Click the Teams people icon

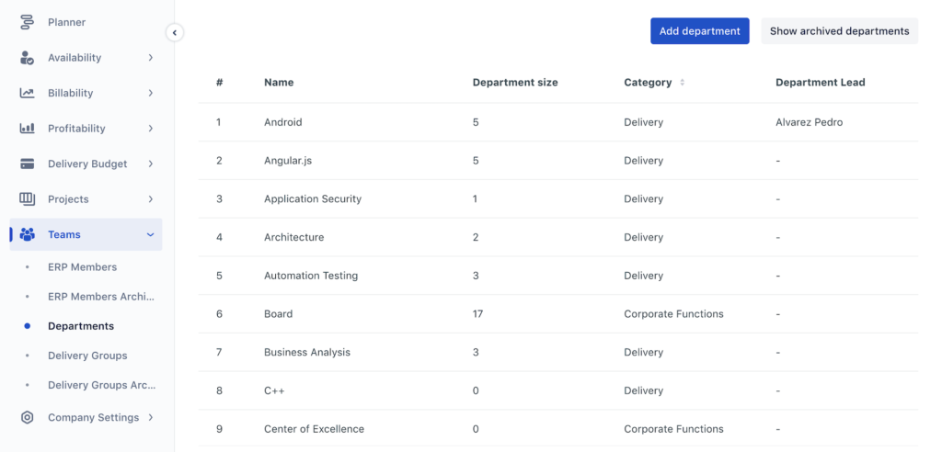27,234
